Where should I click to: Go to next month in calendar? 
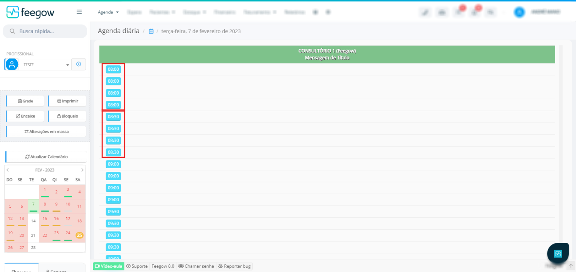[82, 170]
